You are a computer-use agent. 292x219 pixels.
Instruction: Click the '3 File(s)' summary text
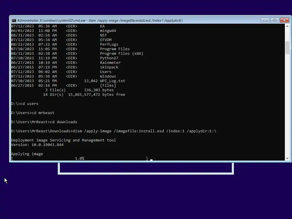[56, 90]
